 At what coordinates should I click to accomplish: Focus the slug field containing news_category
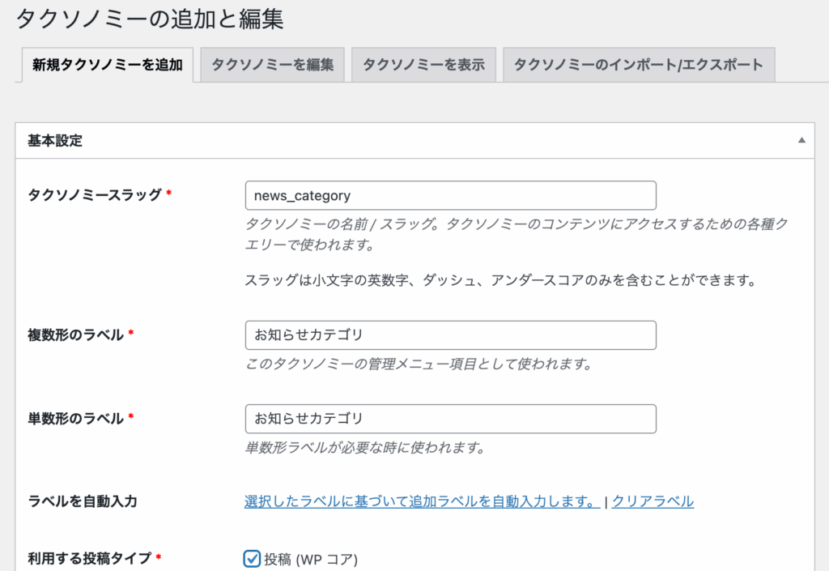(450, 195)
